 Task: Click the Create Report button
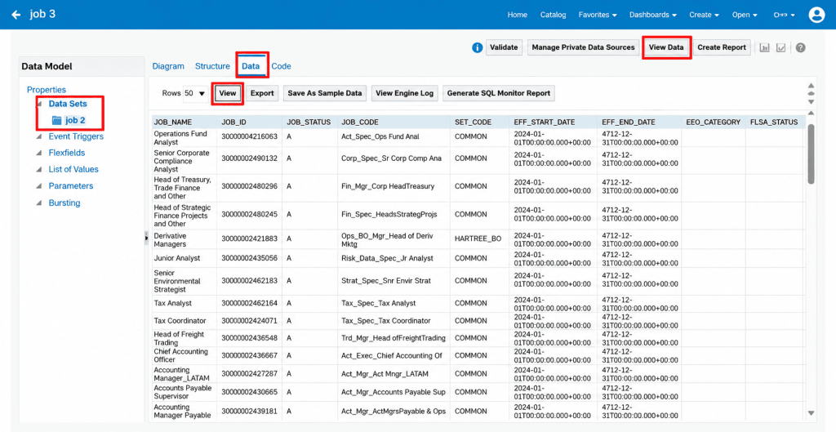coord(722,47)
